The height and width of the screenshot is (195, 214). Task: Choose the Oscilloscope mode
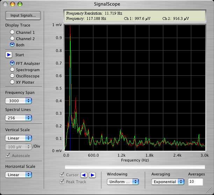coord(13,76)
